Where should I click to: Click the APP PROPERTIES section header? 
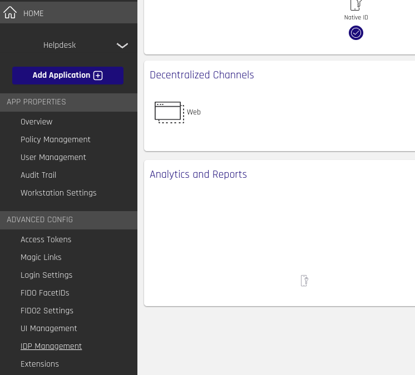[68, 102]
